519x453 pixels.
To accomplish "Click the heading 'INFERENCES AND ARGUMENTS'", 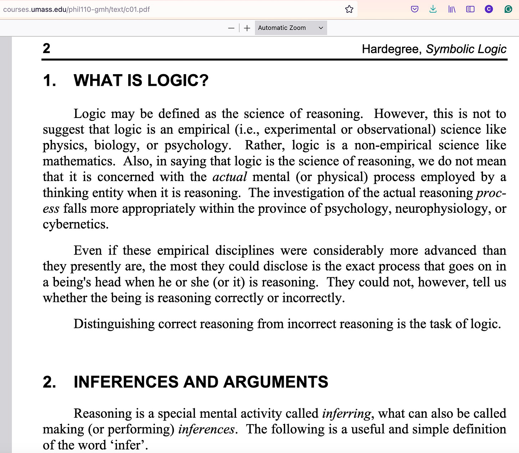I will tap(201, 382).
